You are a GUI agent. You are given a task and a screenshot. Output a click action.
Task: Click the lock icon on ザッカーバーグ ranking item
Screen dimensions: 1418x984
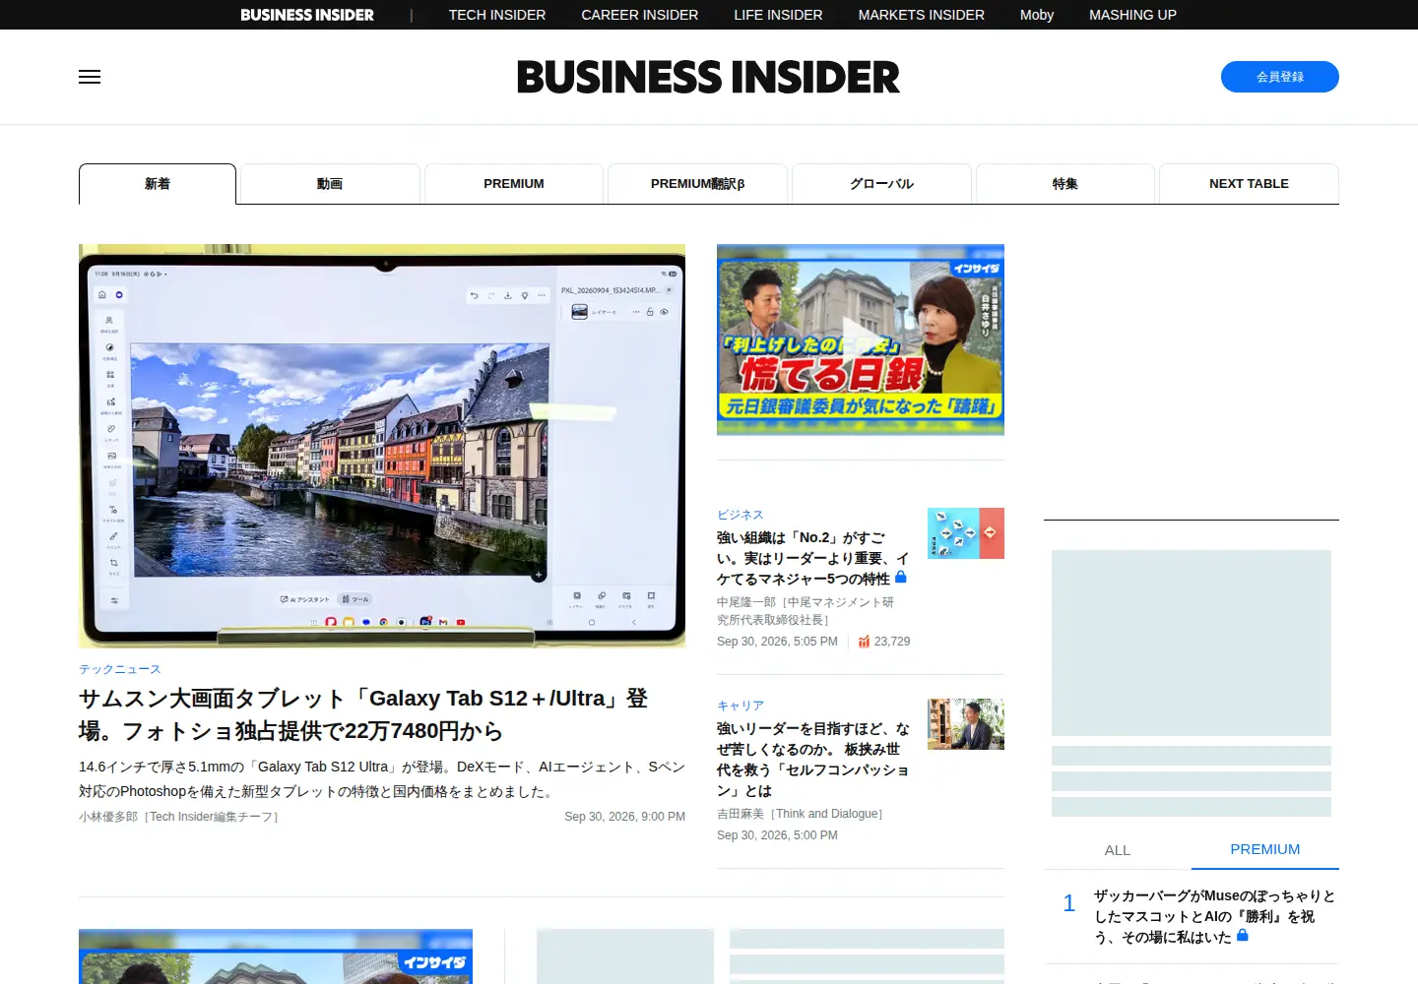click(1243, 936)
